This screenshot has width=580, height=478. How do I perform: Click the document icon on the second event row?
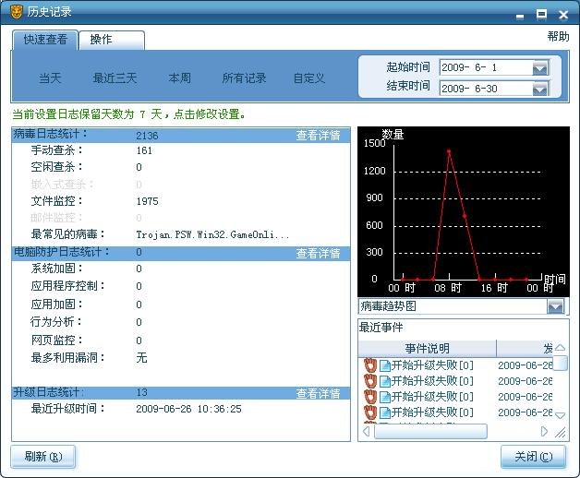click(x=385, y=381)
